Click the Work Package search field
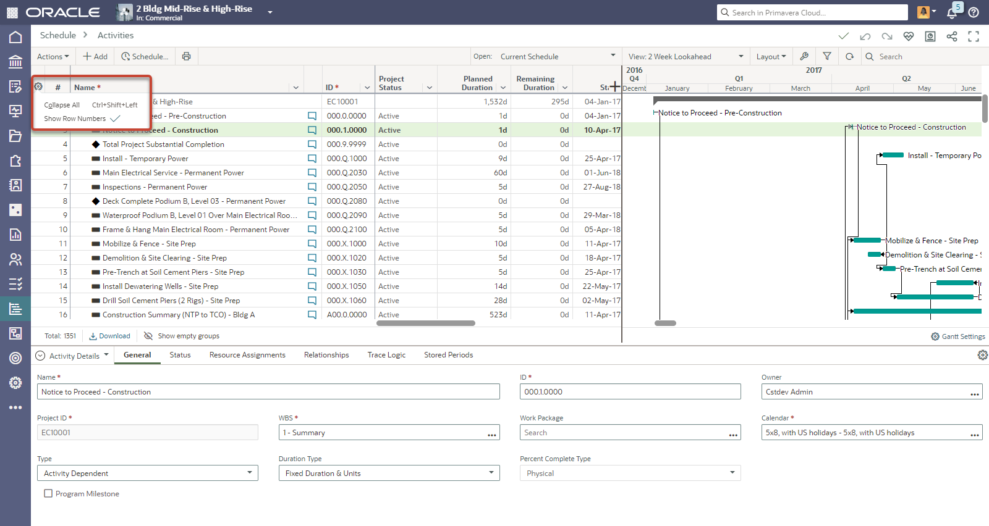 click(630, 432)
